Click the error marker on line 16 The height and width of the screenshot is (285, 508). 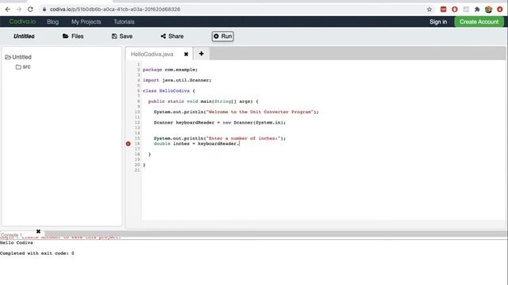point(129,143)
